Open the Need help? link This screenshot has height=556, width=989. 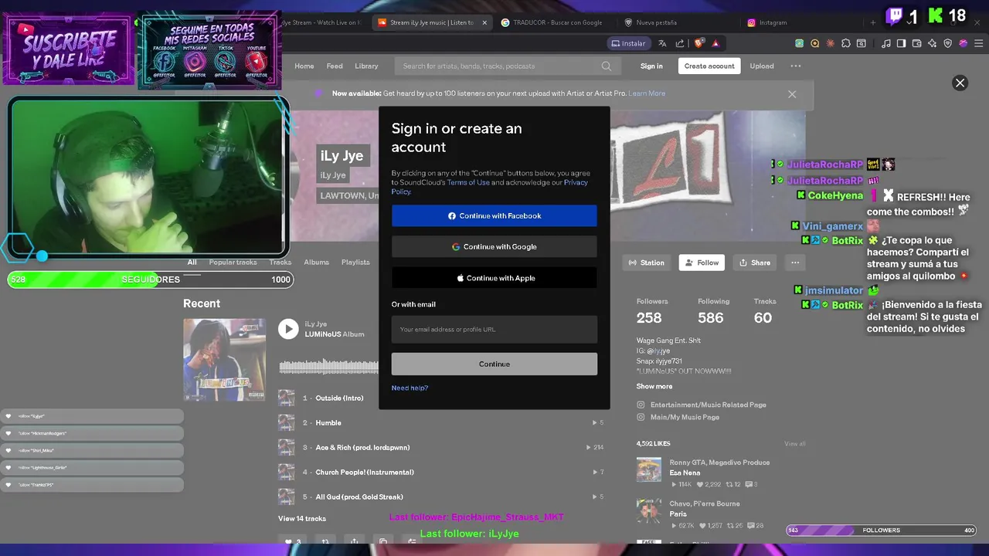(x=410, y=388)
